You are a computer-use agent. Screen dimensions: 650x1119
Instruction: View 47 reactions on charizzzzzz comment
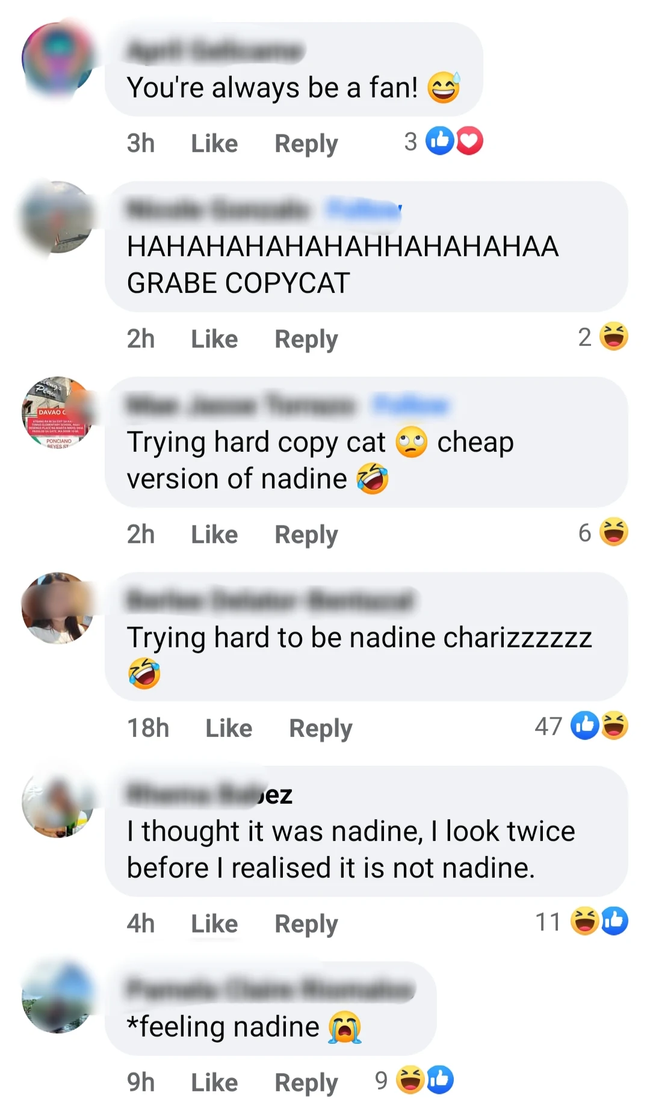pos(581,726)
